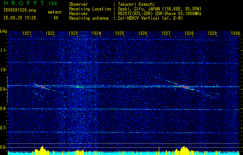Select the 1324 time marker
This screenshot has height=155, width=243.
pos(97,33)
